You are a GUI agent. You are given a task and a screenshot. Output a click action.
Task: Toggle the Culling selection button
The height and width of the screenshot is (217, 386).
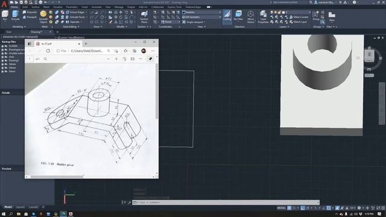pyautogui.click(x=227, y=16)
